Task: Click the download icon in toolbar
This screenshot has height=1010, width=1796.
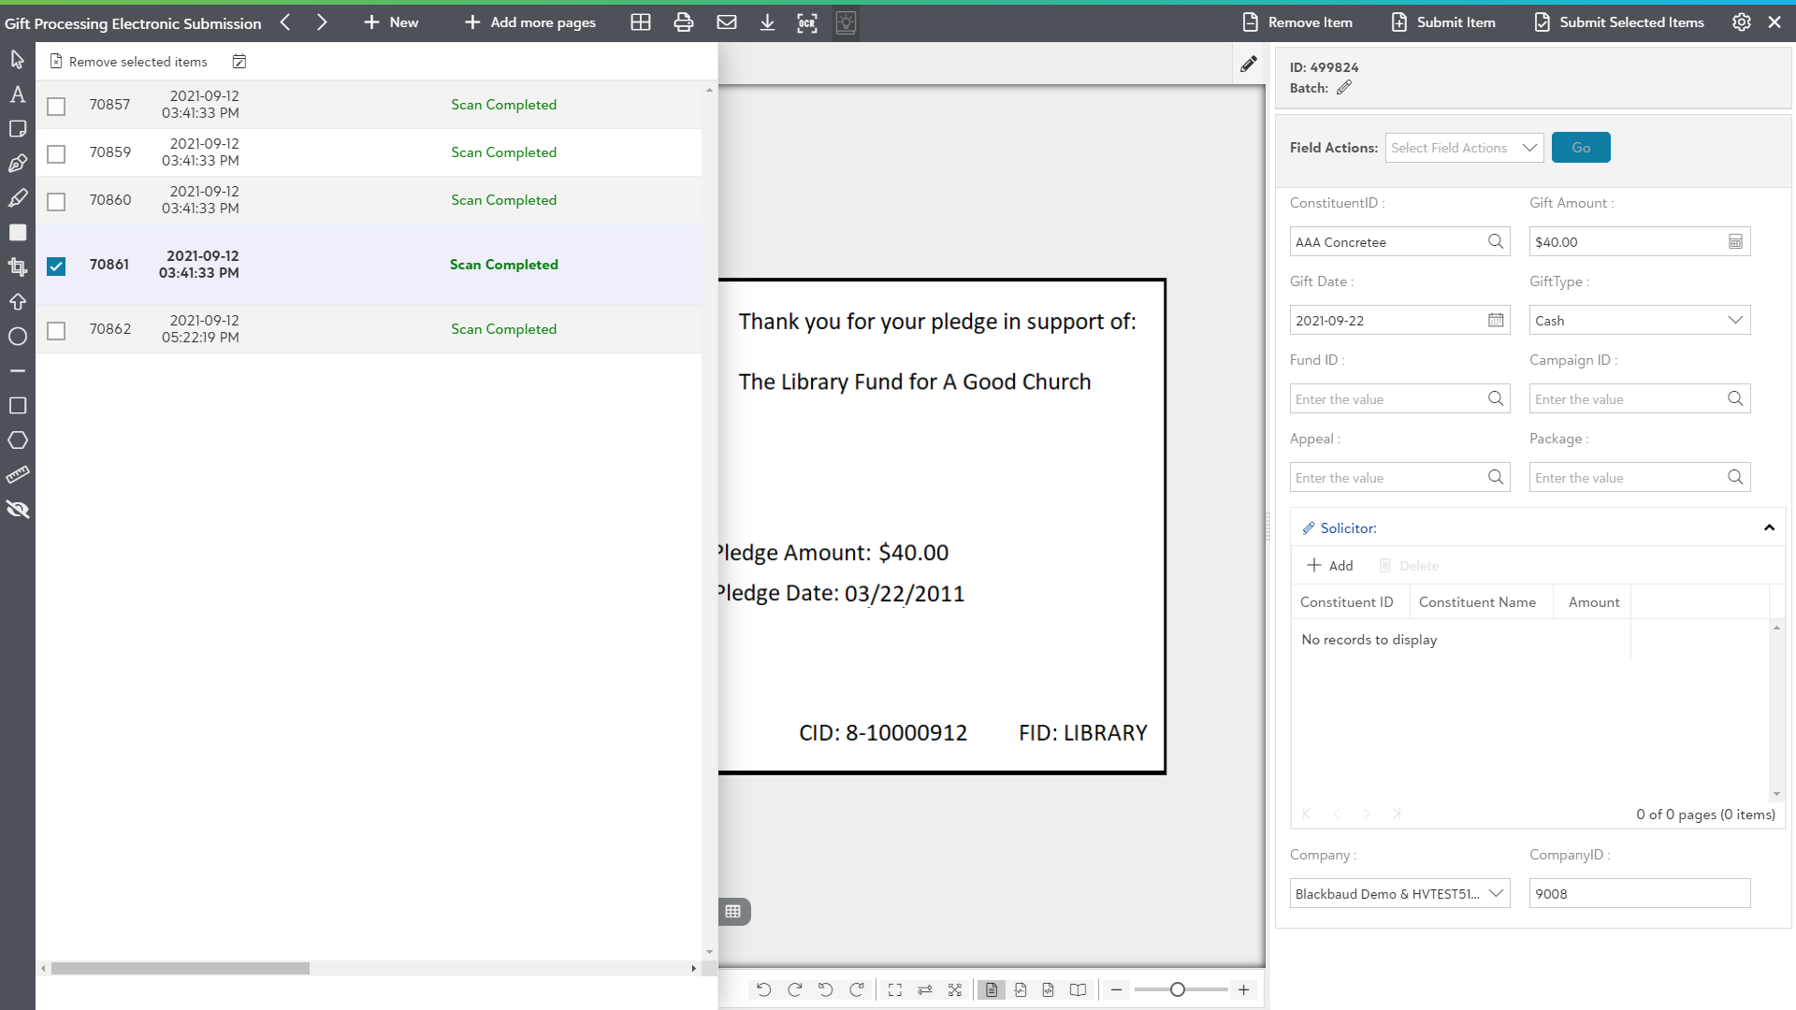Action: (767, 22)
